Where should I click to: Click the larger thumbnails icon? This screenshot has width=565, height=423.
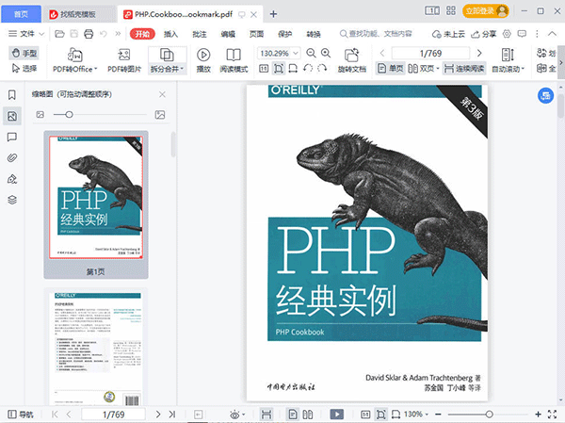pos(160,115)
